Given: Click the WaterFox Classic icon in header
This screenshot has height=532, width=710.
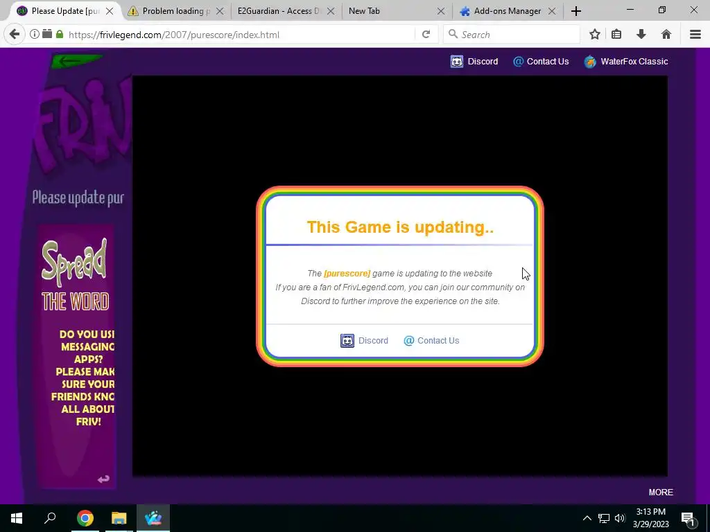Looking at the screenshot, I should 590,62.
